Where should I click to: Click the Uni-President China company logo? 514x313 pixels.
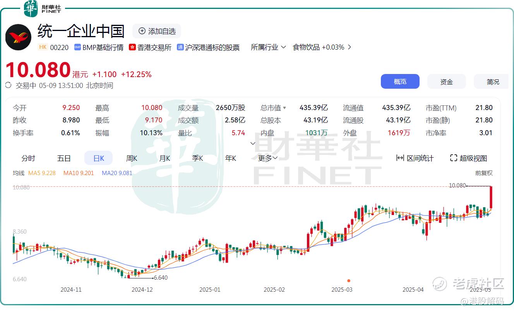pyautogui.click(x=18, y=37)
